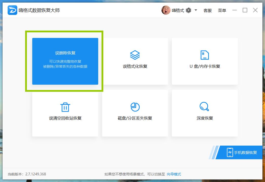
Task: Open the 误删除恢复 recovery card
Action: click(x=65, y=61)
